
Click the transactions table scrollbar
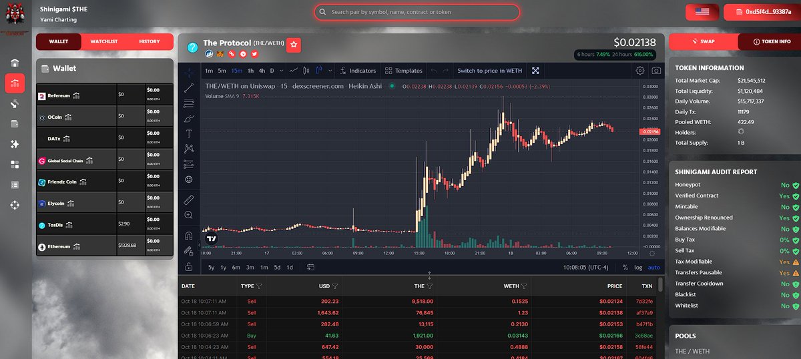pyautogui.click(x=659, y=286)
